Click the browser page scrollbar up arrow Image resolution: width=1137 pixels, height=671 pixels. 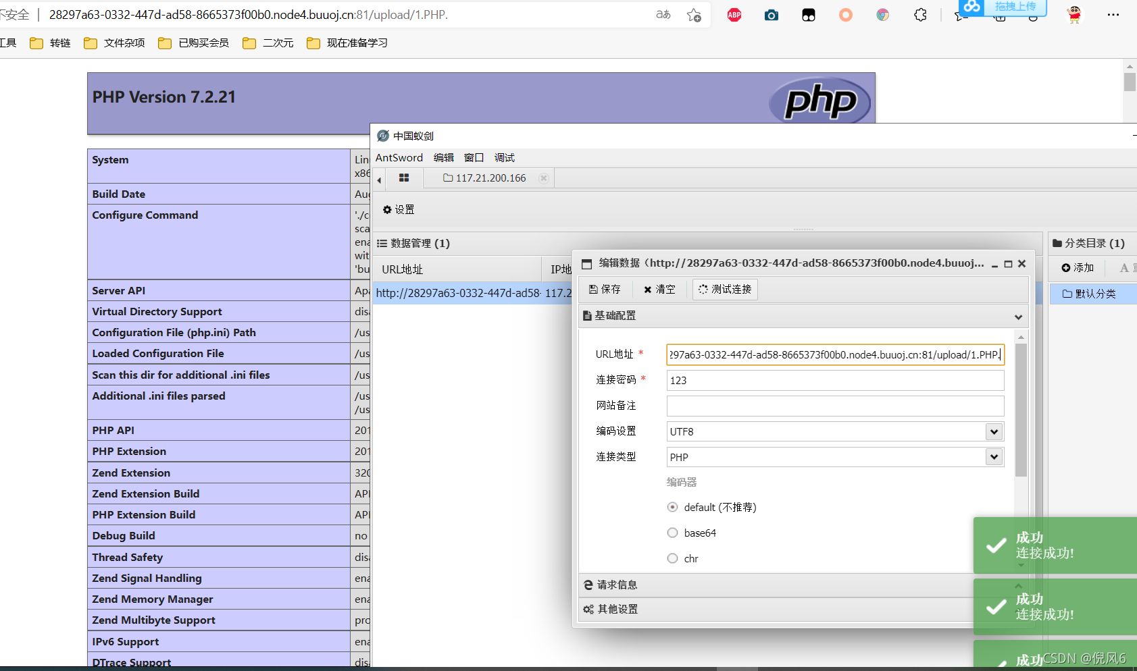(x=1130, y=66)
